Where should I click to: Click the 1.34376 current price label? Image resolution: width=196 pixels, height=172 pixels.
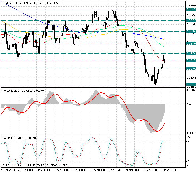192,60
